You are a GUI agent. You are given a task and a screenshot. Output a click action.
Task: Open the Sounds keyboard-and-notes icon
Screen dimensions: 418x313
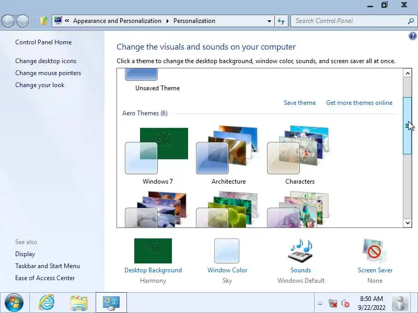(x=301, y=251)
